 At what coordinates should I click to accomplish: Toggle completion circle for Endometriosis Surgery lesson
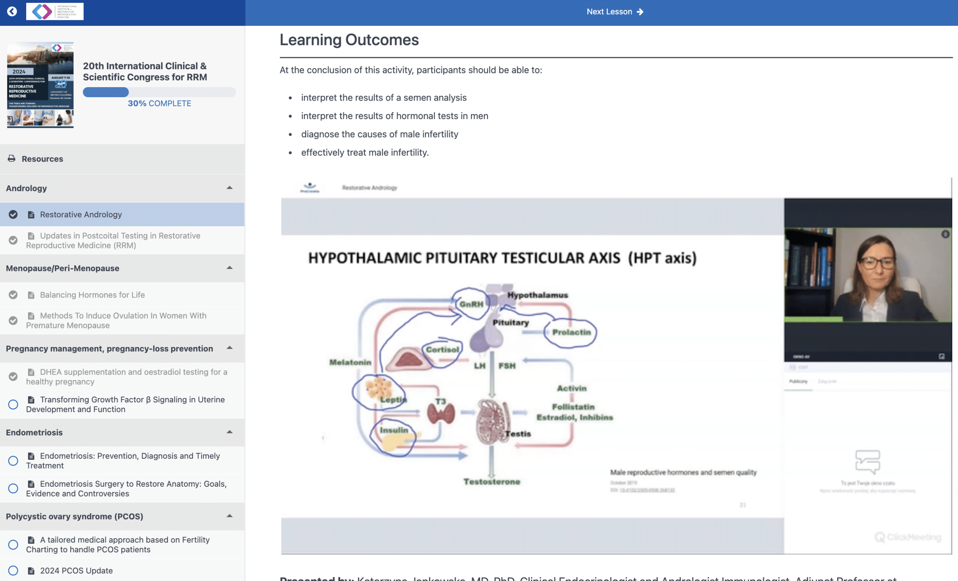click(x=13, y=489)
